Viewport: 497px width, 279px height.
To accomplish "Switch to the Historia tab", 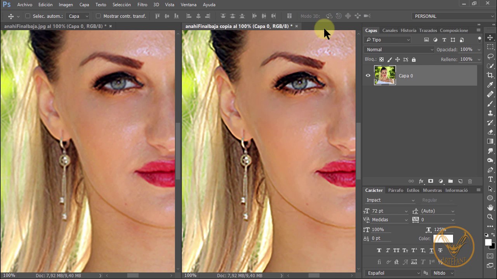I will coord(408,30).
